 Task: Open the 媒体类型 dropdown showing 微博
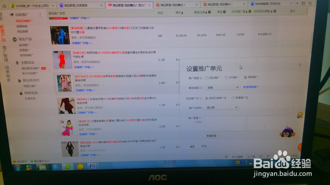pyautogui.click(x=223, y=88)
